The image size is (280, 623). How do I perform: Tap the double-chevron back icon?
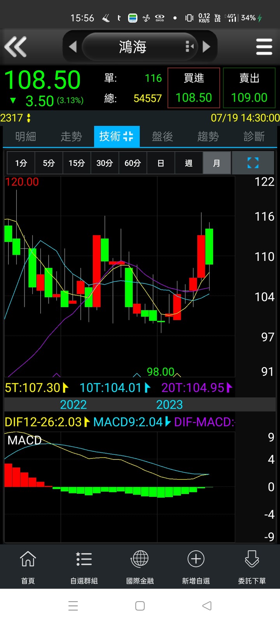point(16,47)
